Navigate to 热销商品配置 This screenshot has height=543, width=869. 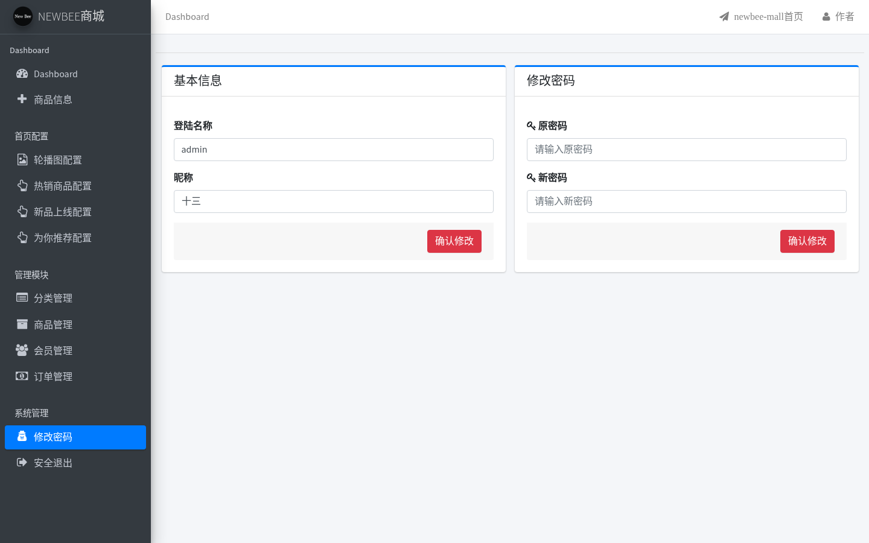75,186
